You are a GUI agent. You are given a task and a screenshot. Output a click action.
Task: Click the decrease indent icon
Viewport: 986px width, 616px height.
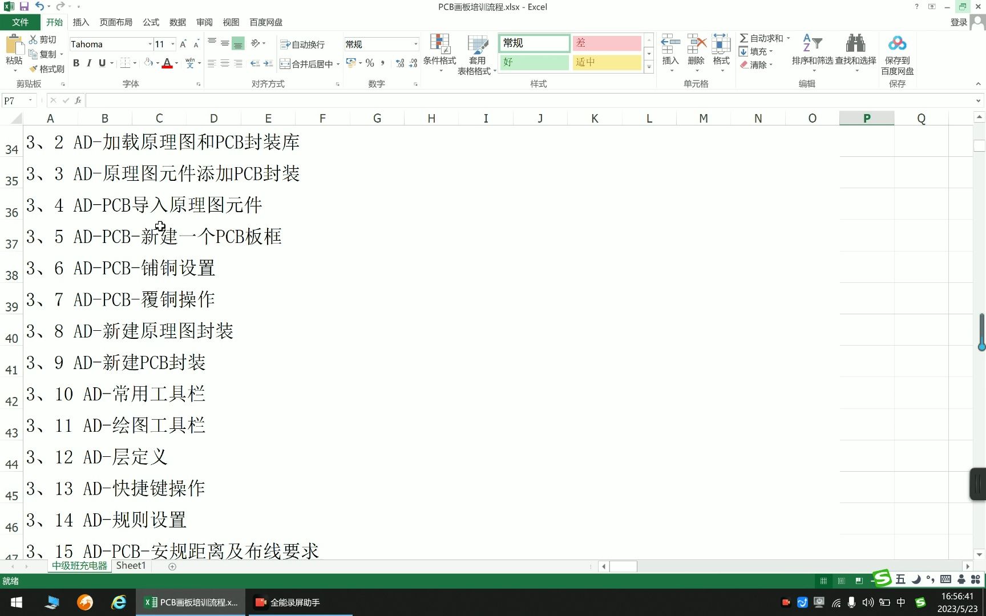click(x=255, y=63)
